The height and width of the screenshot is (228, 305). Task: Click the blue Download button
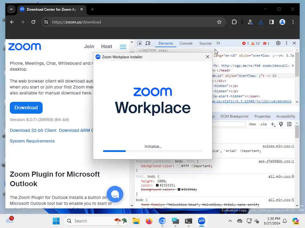[26, 107]
